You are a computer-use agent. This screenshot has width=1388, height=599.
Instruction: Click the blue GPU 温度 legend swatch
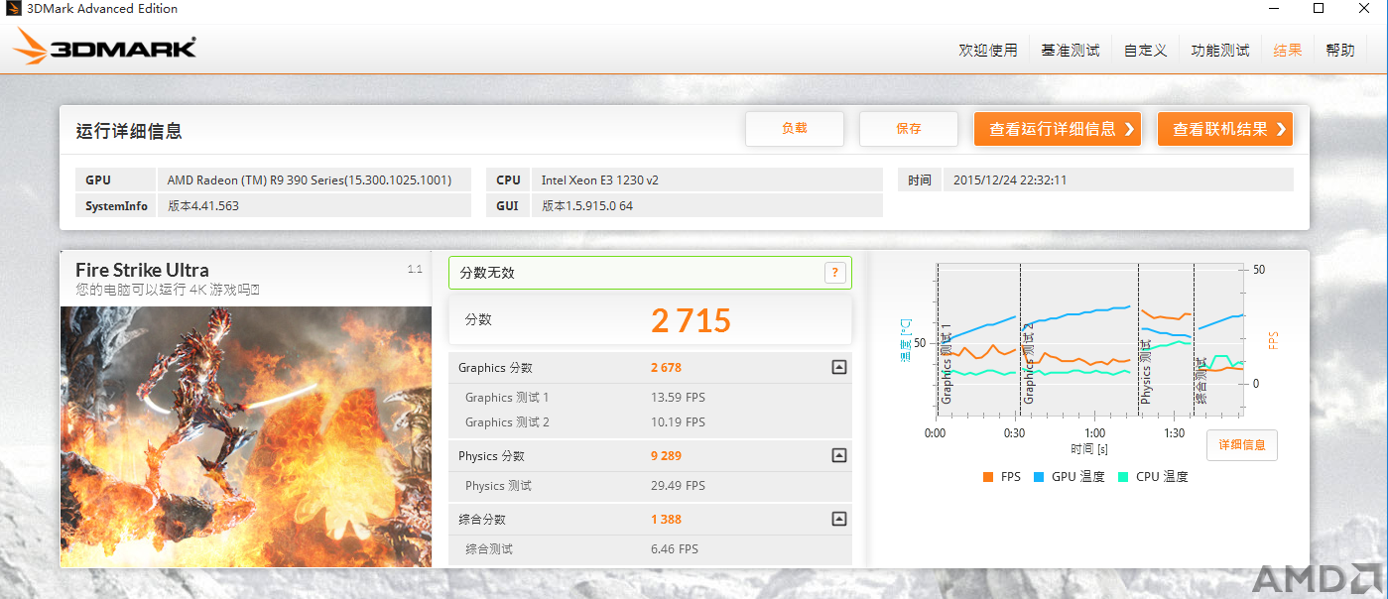(1039, 477)
